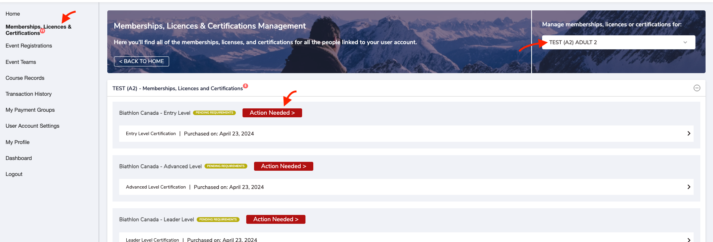Click Action Needed for Leader Level

point(276,219)
